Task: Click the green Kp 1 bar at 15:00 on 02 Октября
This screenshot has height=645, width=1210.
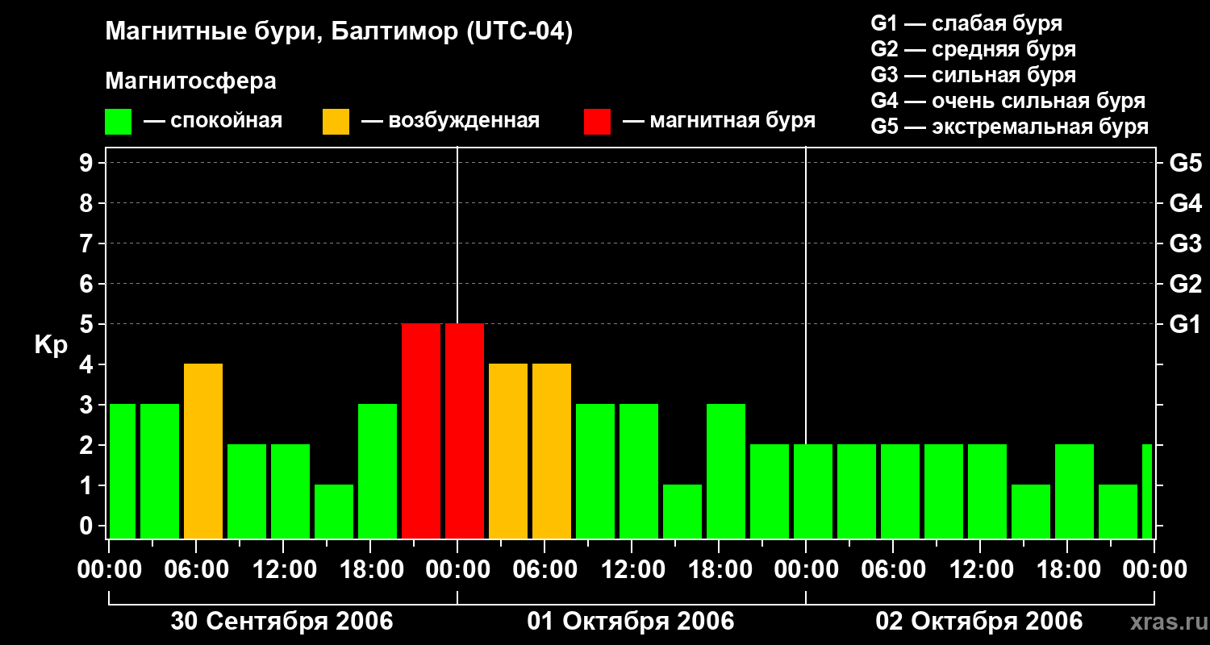Action: [1031, 511]
